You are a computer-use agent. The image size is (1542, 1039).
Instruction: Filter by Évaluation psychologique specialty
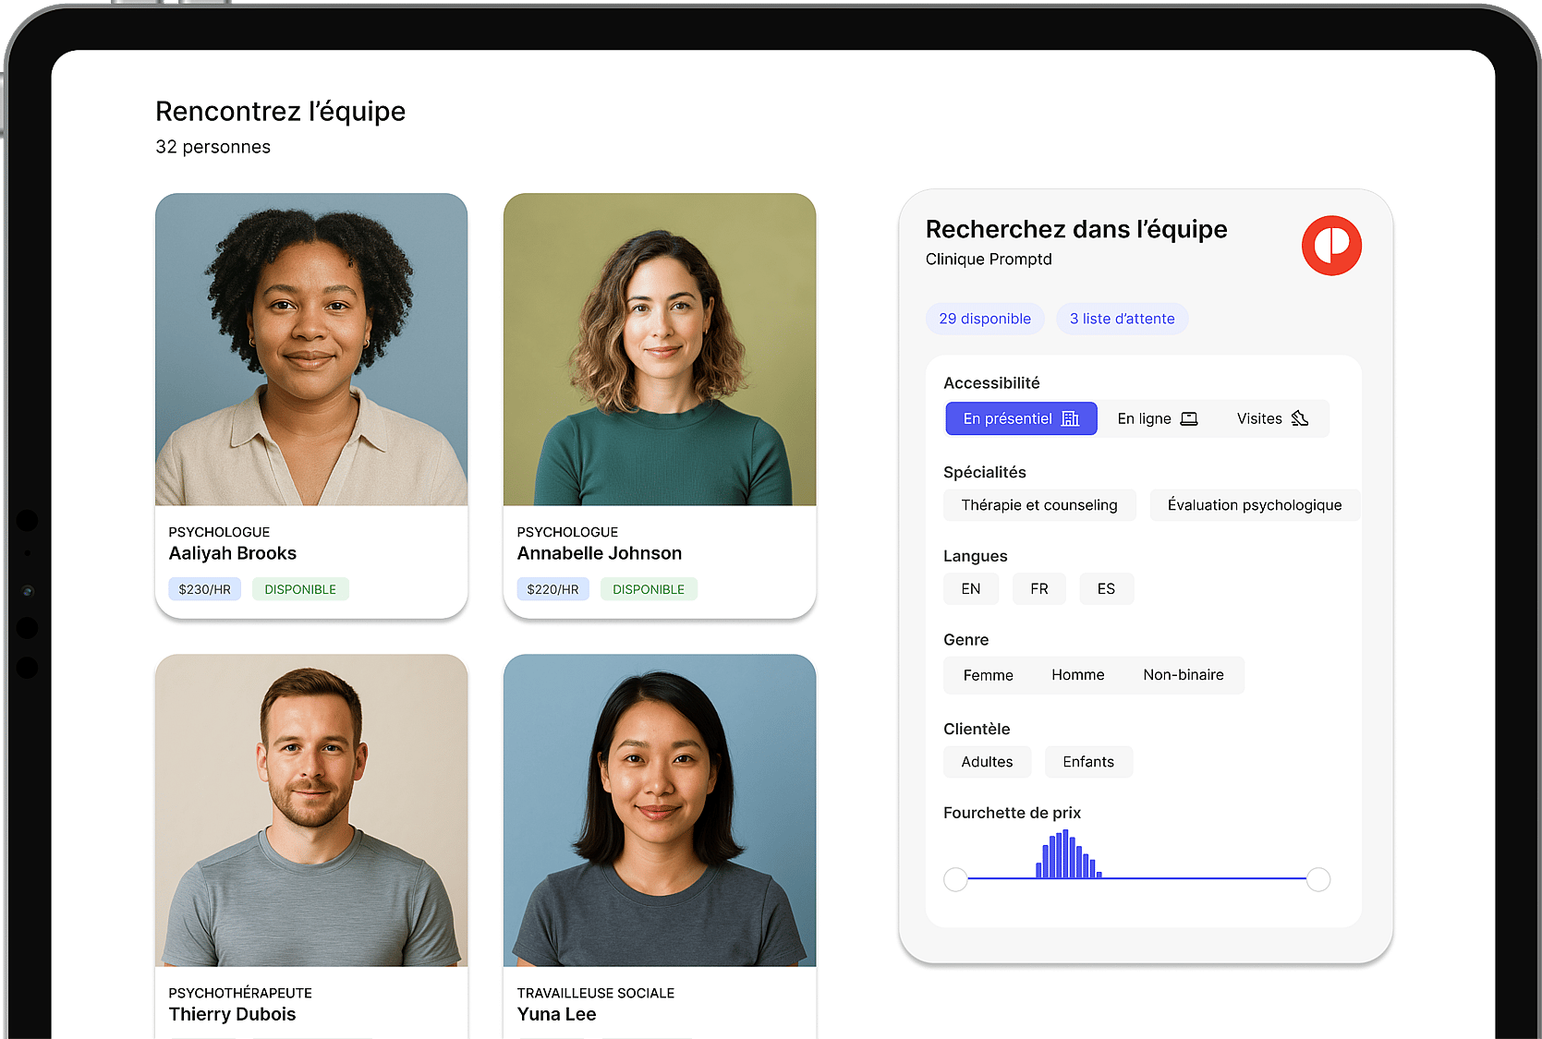point(1254,505)
